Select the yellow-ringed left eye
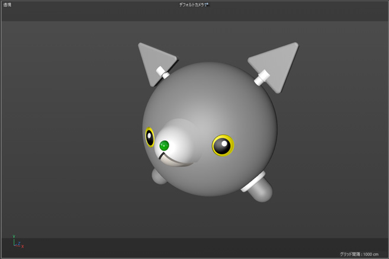The width and height of the screenshot is (389, 259). point(149,137)
